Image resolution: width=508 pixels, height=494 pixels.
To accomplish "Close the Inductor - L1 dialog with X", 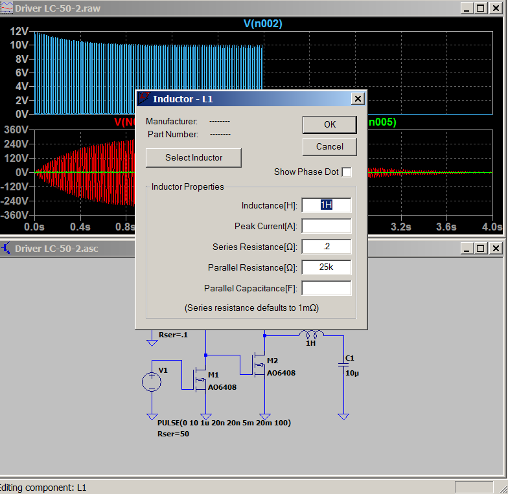I will [x=357, y=98].
